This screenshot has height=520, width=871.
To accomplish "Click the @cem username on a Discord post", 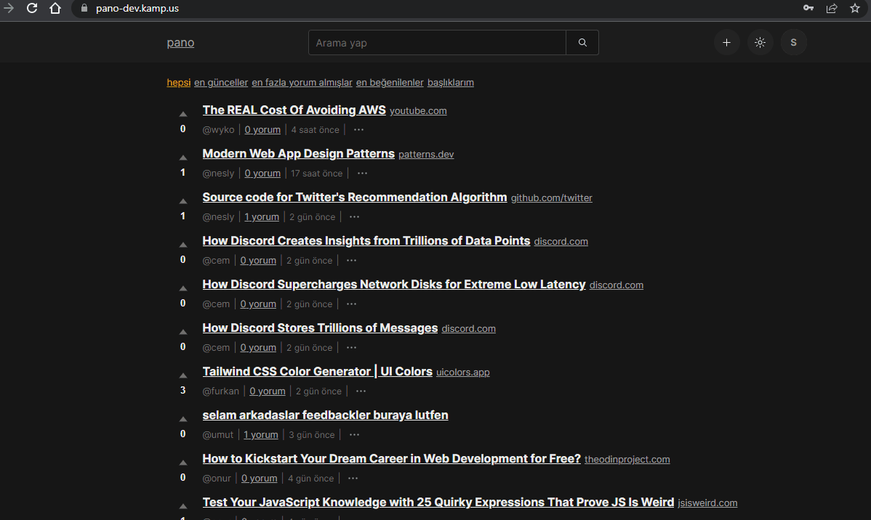I will tap(216, 260).
